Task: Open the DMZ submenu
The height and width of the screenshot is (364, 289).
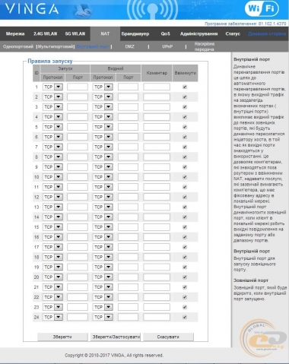Action: (129, 46)
